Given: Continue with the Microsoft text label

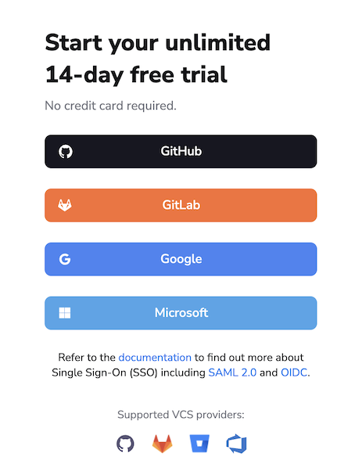Looking at the screenshot, I should (181, 313).
